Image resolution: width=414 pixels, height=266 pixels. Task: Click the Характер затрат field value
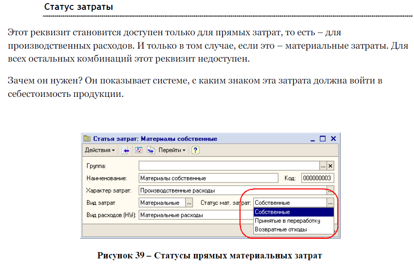point(233,190)
